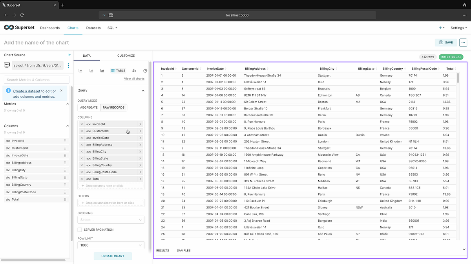Click the Search Metrics & Columns field
The height and width of the screenshot is (264, 471).
(37, 80)
